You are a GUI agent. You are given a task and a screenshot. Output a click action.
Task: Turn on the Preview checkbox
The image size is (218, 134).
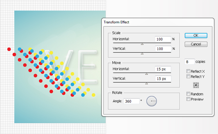click(x=188, y=99)
